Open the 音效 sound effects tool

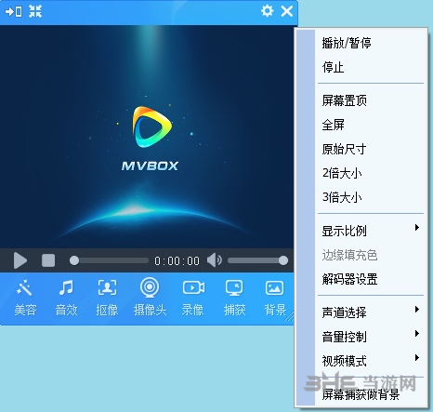(x=66, y=298)
